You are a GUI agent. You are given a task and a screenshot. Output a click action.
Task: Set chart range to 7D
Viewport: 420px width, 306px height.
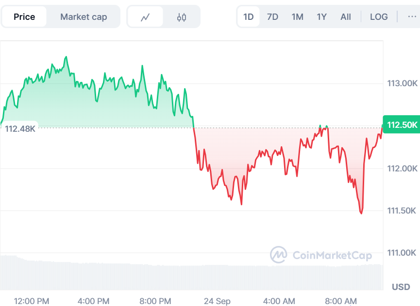click(x=272, y=17)
